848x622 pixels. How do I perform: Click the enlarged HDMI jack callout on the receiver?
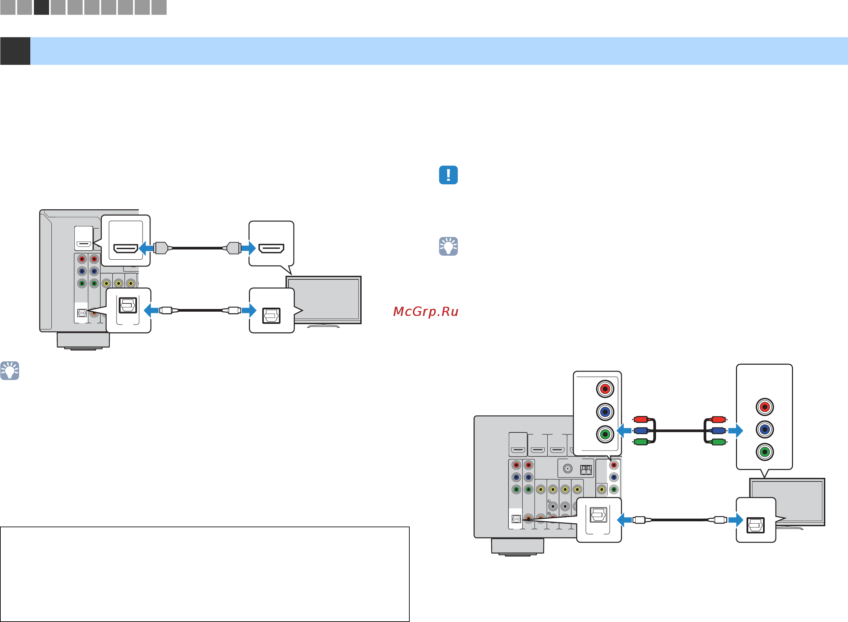126,241
